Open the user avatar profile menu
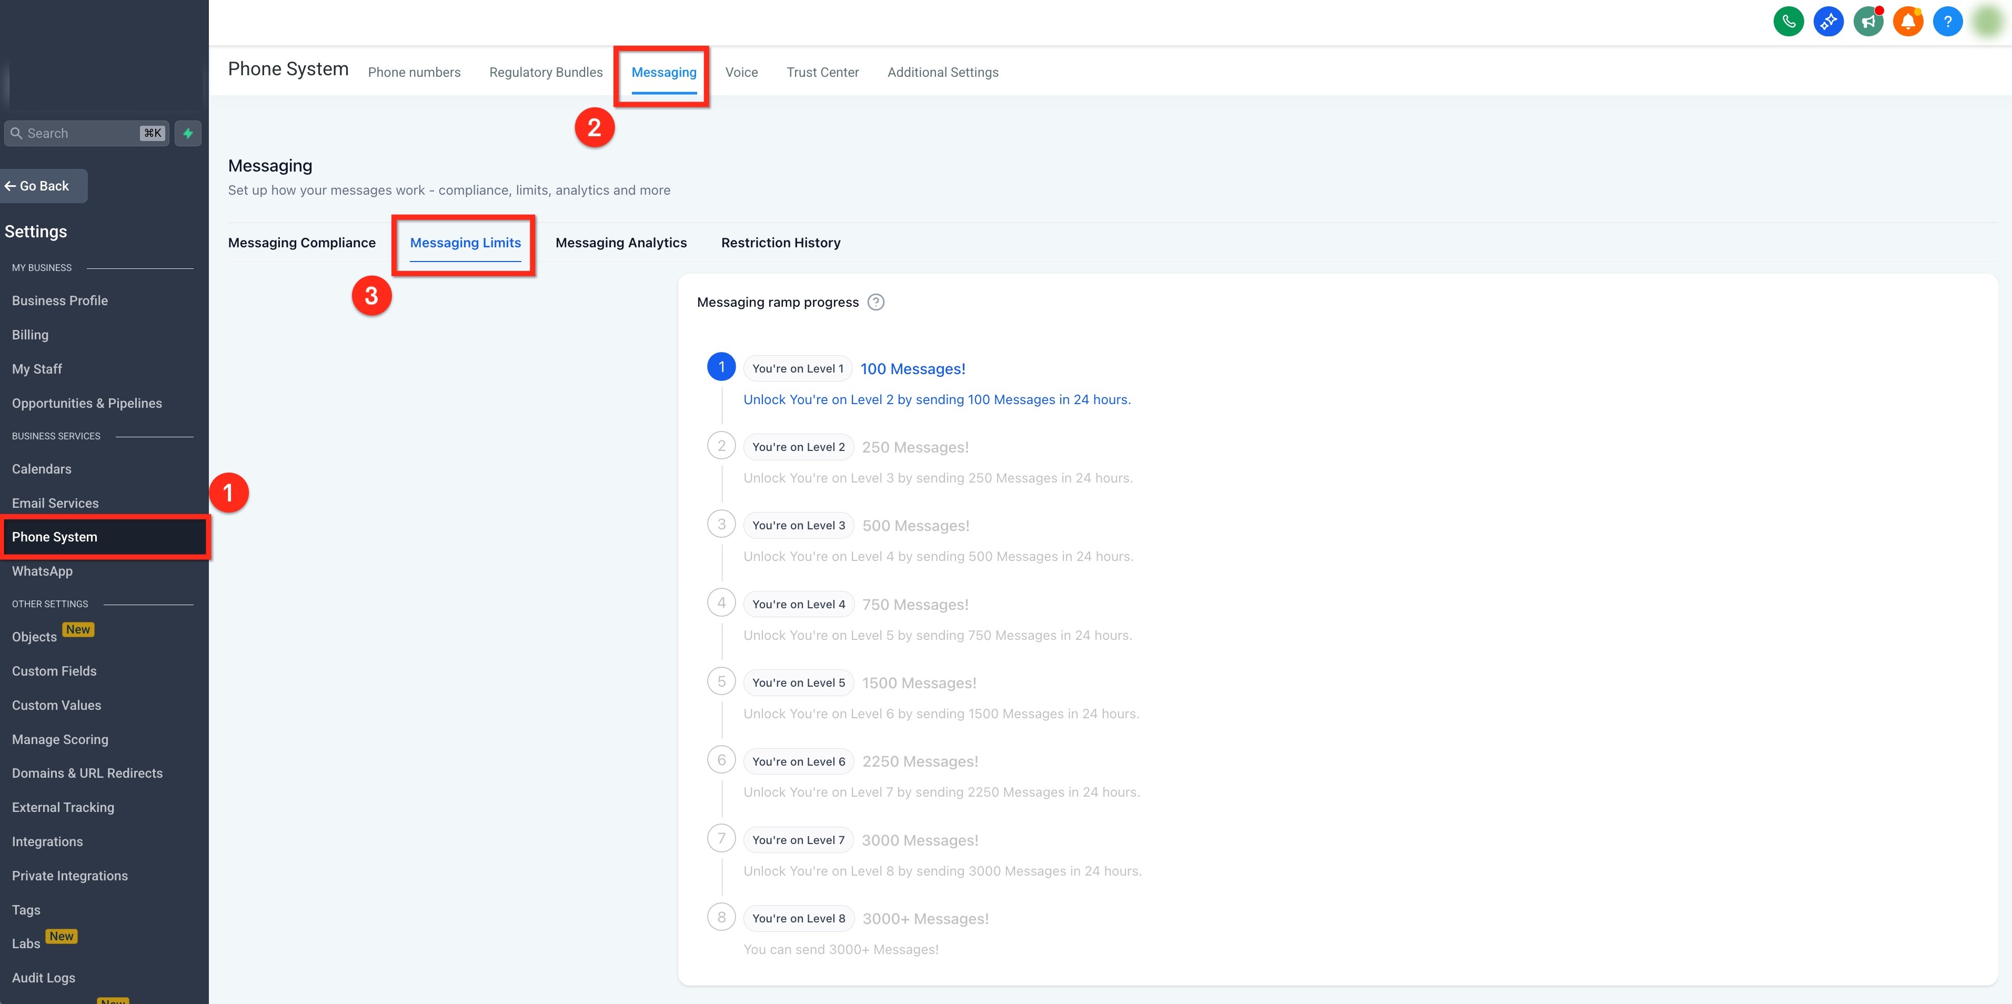2012x1004 pixels. pos(1988,21)
